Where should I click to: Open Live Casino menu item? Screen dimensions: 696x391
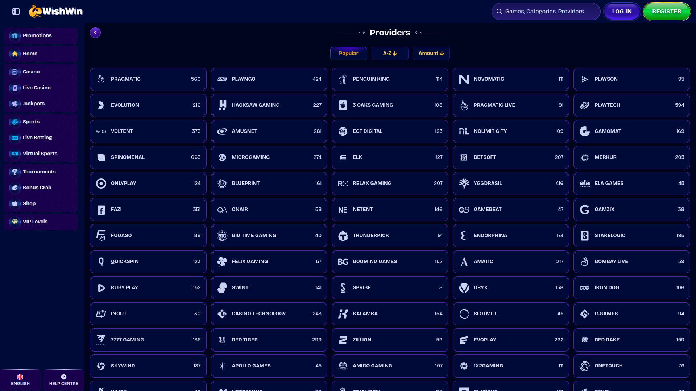pos(36,88)
